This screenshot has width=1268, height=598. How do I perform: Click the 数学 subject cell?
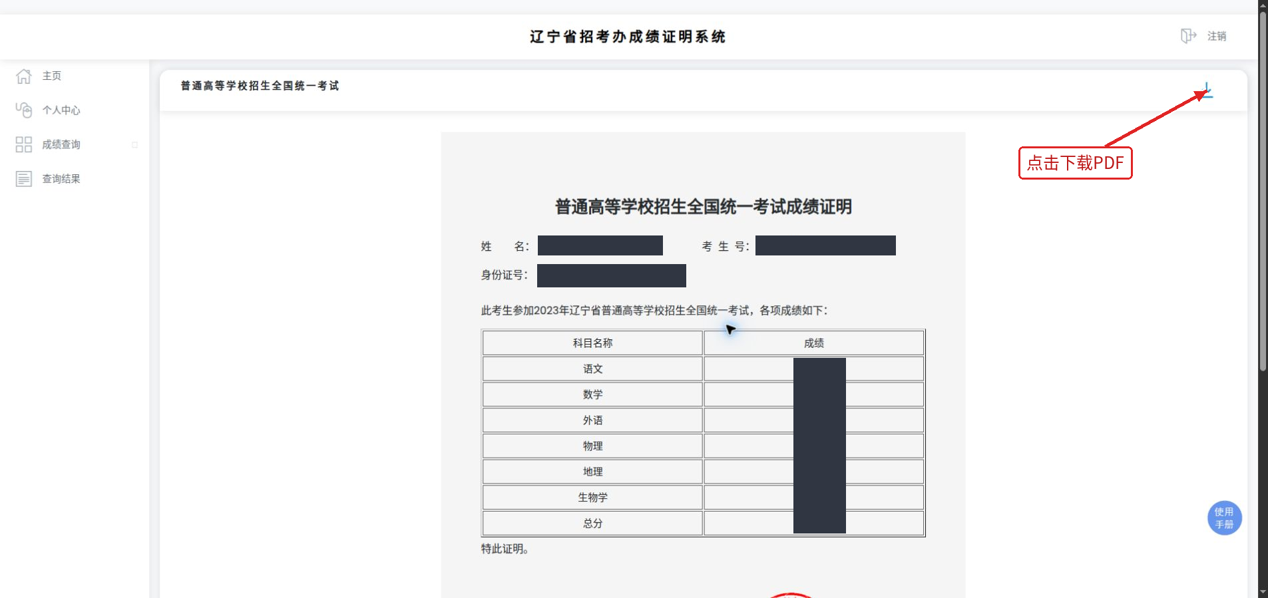(x=592, y=394)
